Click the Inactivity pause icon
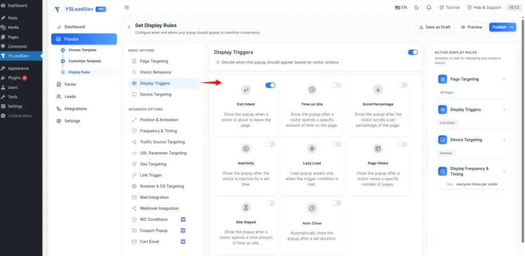The height and width of the screenshot is (256, 525). (246, 148)
